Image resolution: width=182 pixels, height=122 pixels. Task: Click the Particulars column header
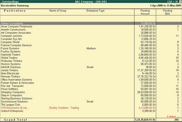[x=15, y=11]
